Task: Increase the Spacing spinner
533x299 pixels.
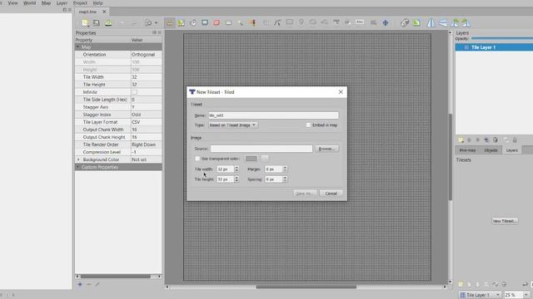Action: (x=285, y=177)
